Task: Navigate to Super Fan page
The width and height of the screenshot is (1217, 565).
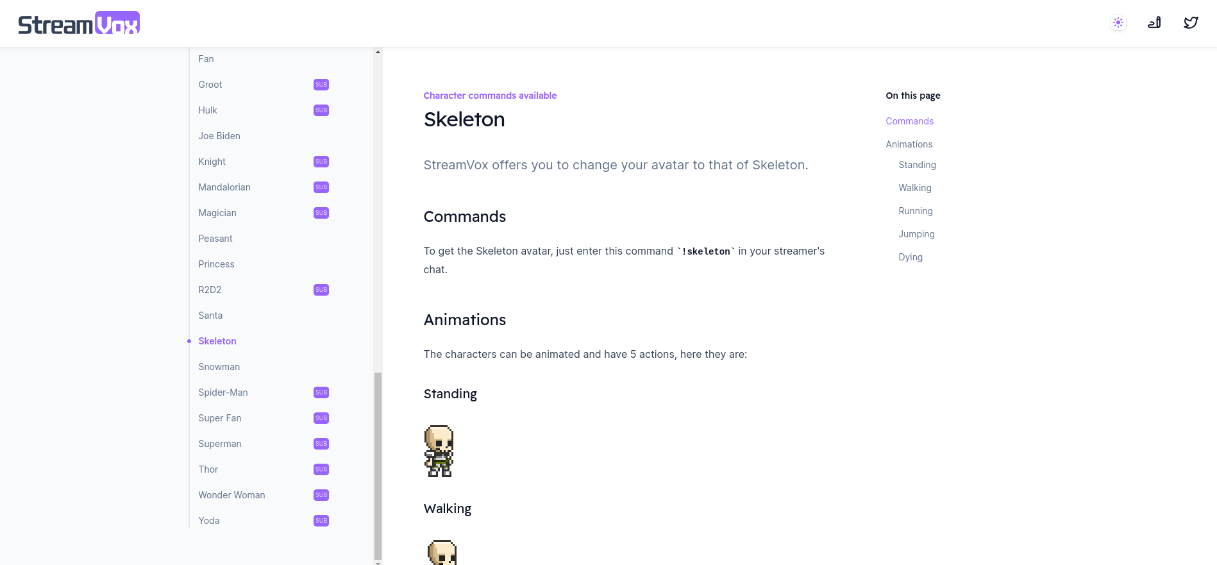Action: (220, 418)
